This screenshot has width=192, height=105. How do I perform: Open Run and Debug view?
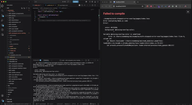2,20
